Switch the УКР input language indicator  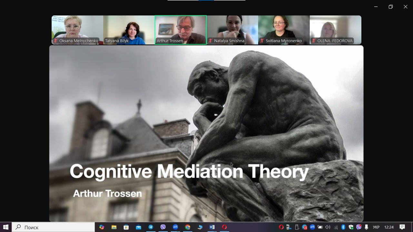tap(376, 227)
